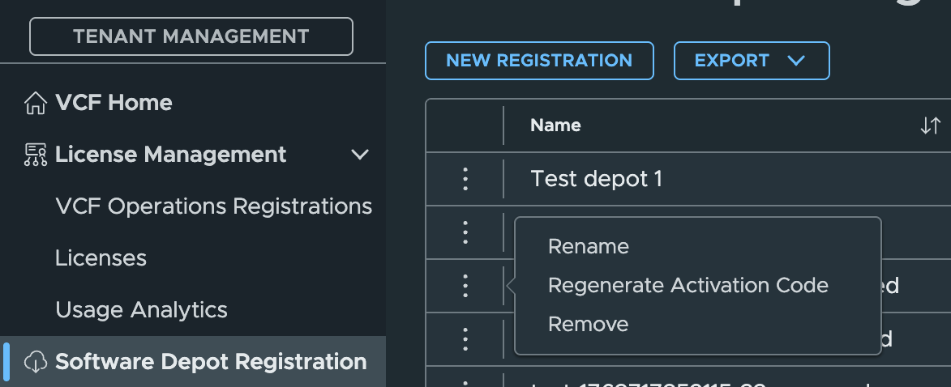The image size is (951, 387).
Task: Go to VCF Operations Registrations
Action: pyautogui.click(x=213, y=206)
